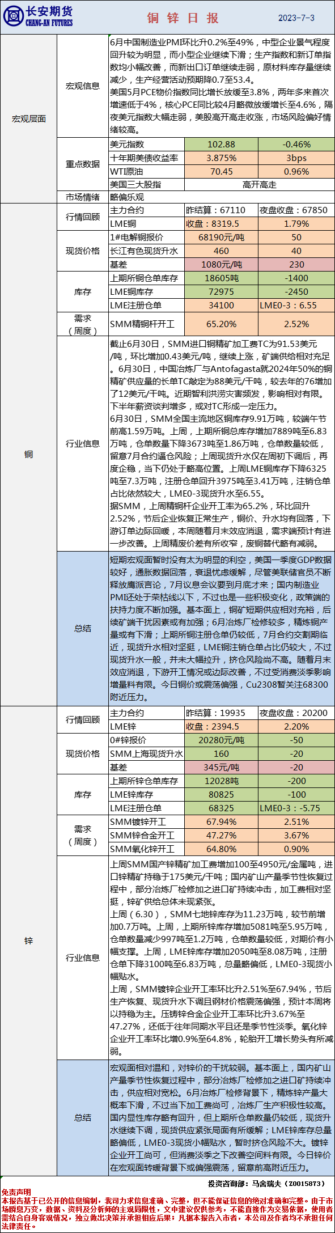Select the 铜锌日报 report title
This screenshot has width=335, height=1233.
click(x=183, y=18)
